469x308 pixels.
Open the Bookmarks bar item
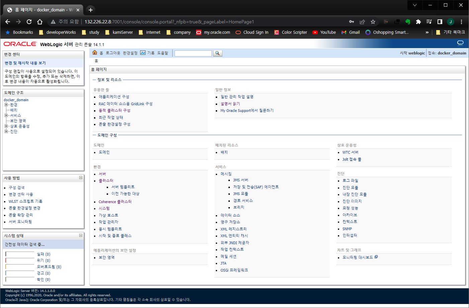coord(19,32)
